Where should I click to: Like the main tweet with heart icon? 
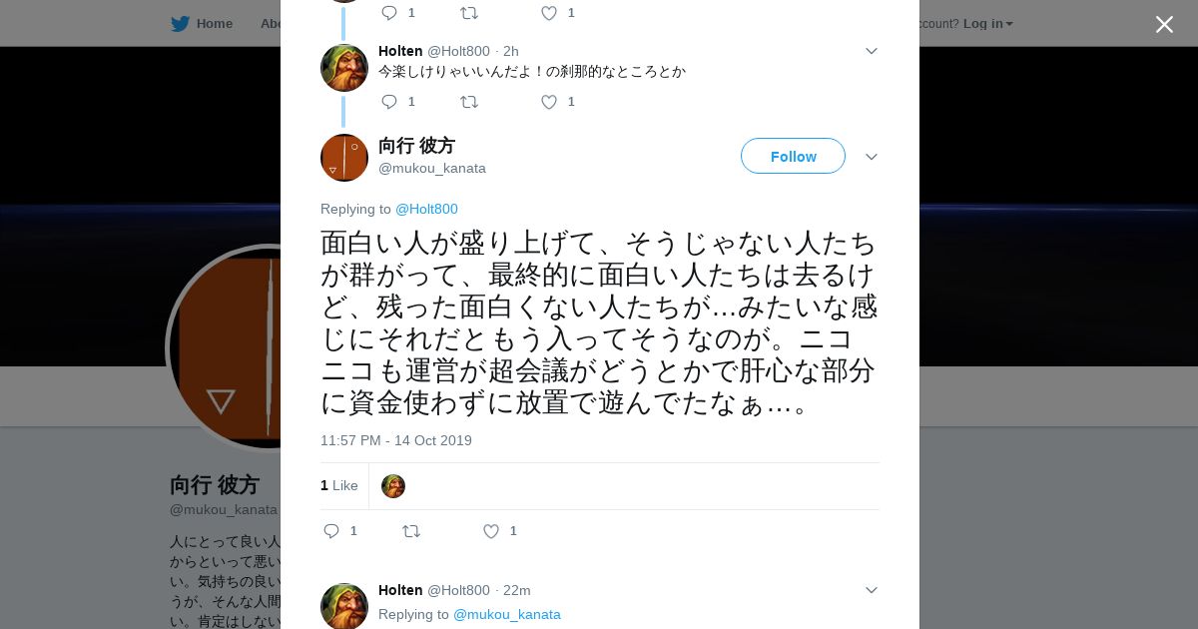click(x=491, y=531)
